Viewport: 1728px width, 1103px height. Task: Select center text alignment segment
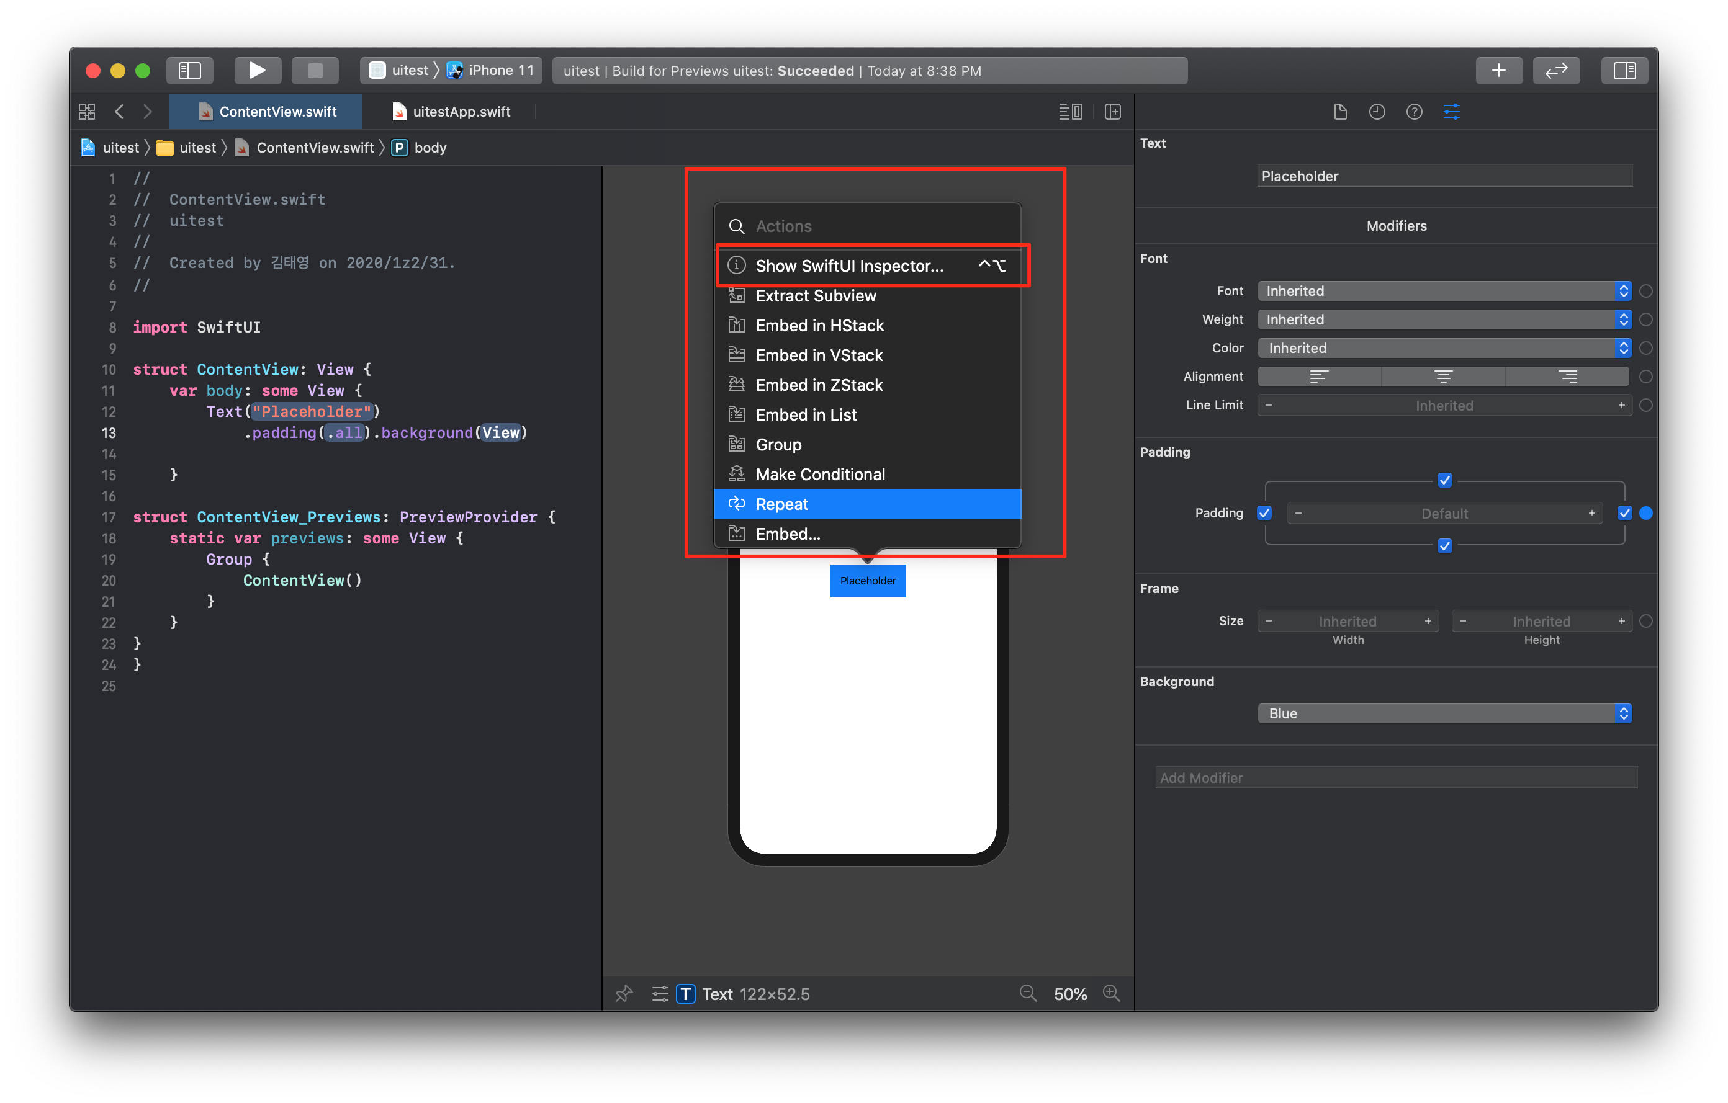point(1443,377)
